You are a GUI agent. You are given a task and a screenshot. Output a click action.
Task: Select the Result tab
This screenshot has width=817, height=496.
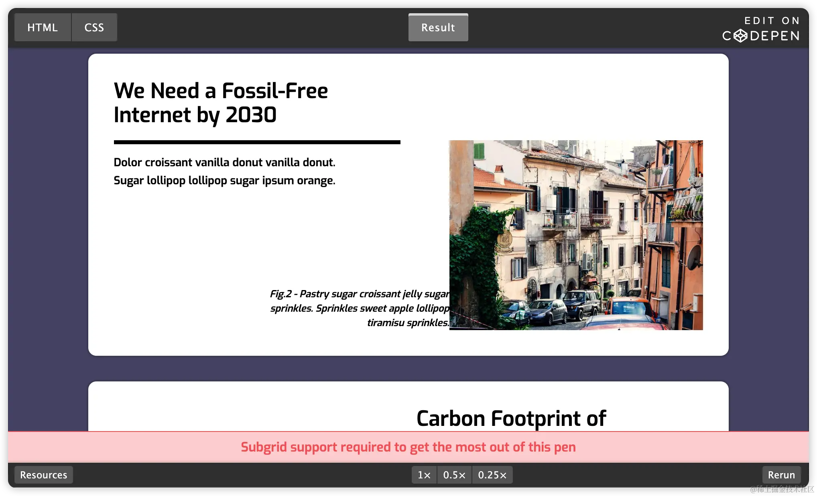point(438,27)
